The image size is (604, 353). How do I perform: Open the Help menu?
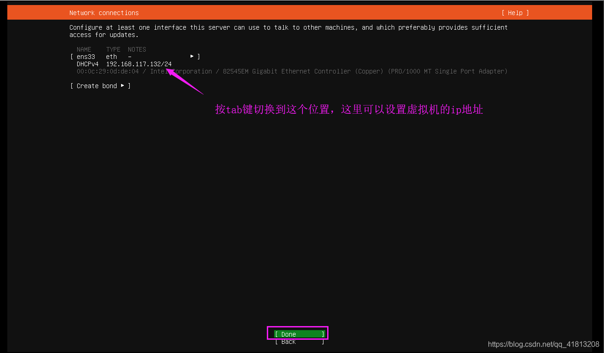(x=515, y=13)
